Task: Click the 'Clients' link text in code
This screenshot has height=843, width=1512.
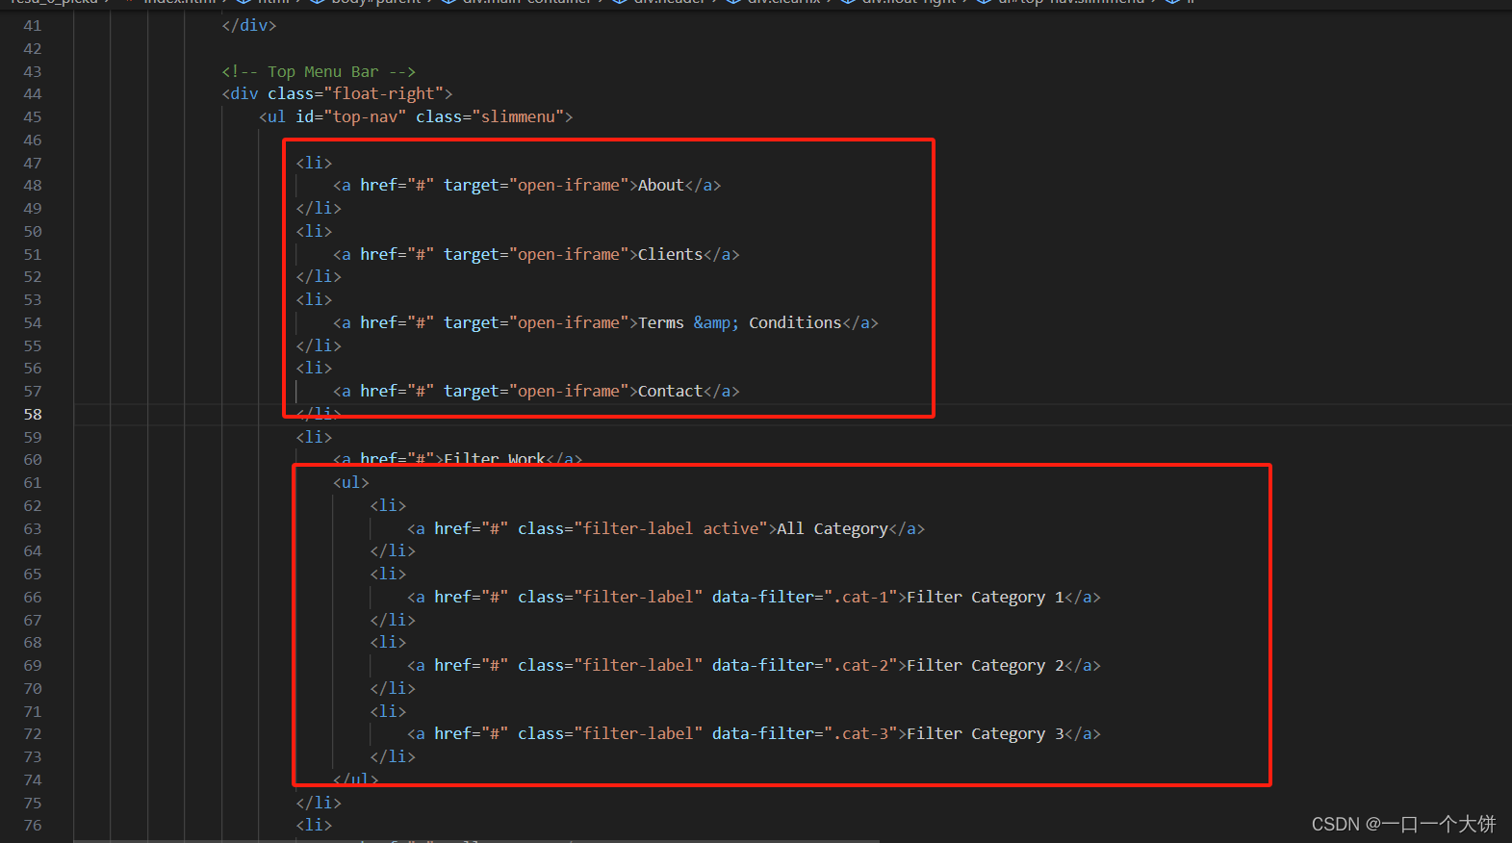Action: click(x=670, y=254)
